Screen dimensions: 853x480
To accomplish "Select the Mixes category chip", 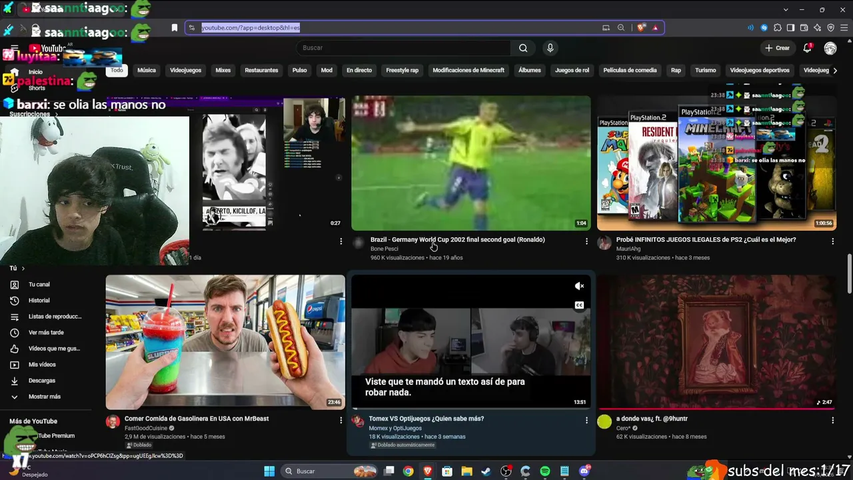I will point(223,70).
